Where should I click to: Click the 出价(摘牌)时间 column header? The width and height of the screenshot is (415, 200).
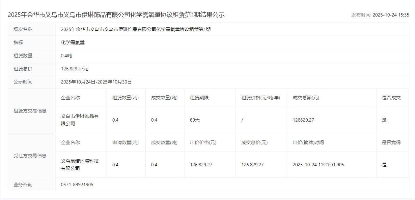(x=308, y=142)
